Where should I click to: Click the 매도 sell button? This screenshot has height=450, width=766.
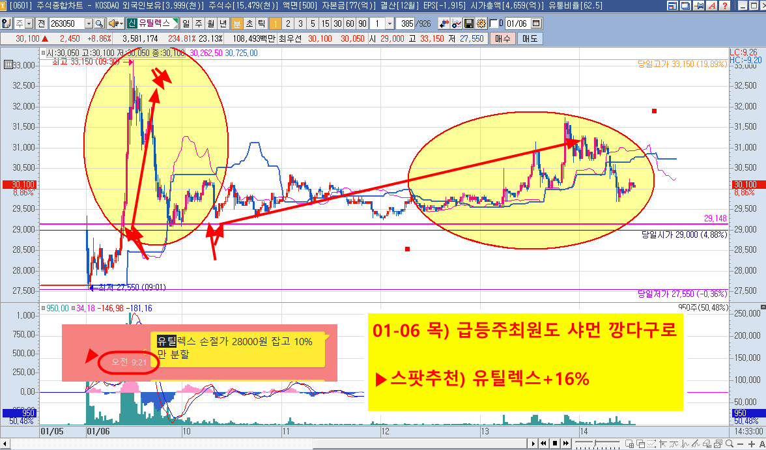(x=529, y=38)
